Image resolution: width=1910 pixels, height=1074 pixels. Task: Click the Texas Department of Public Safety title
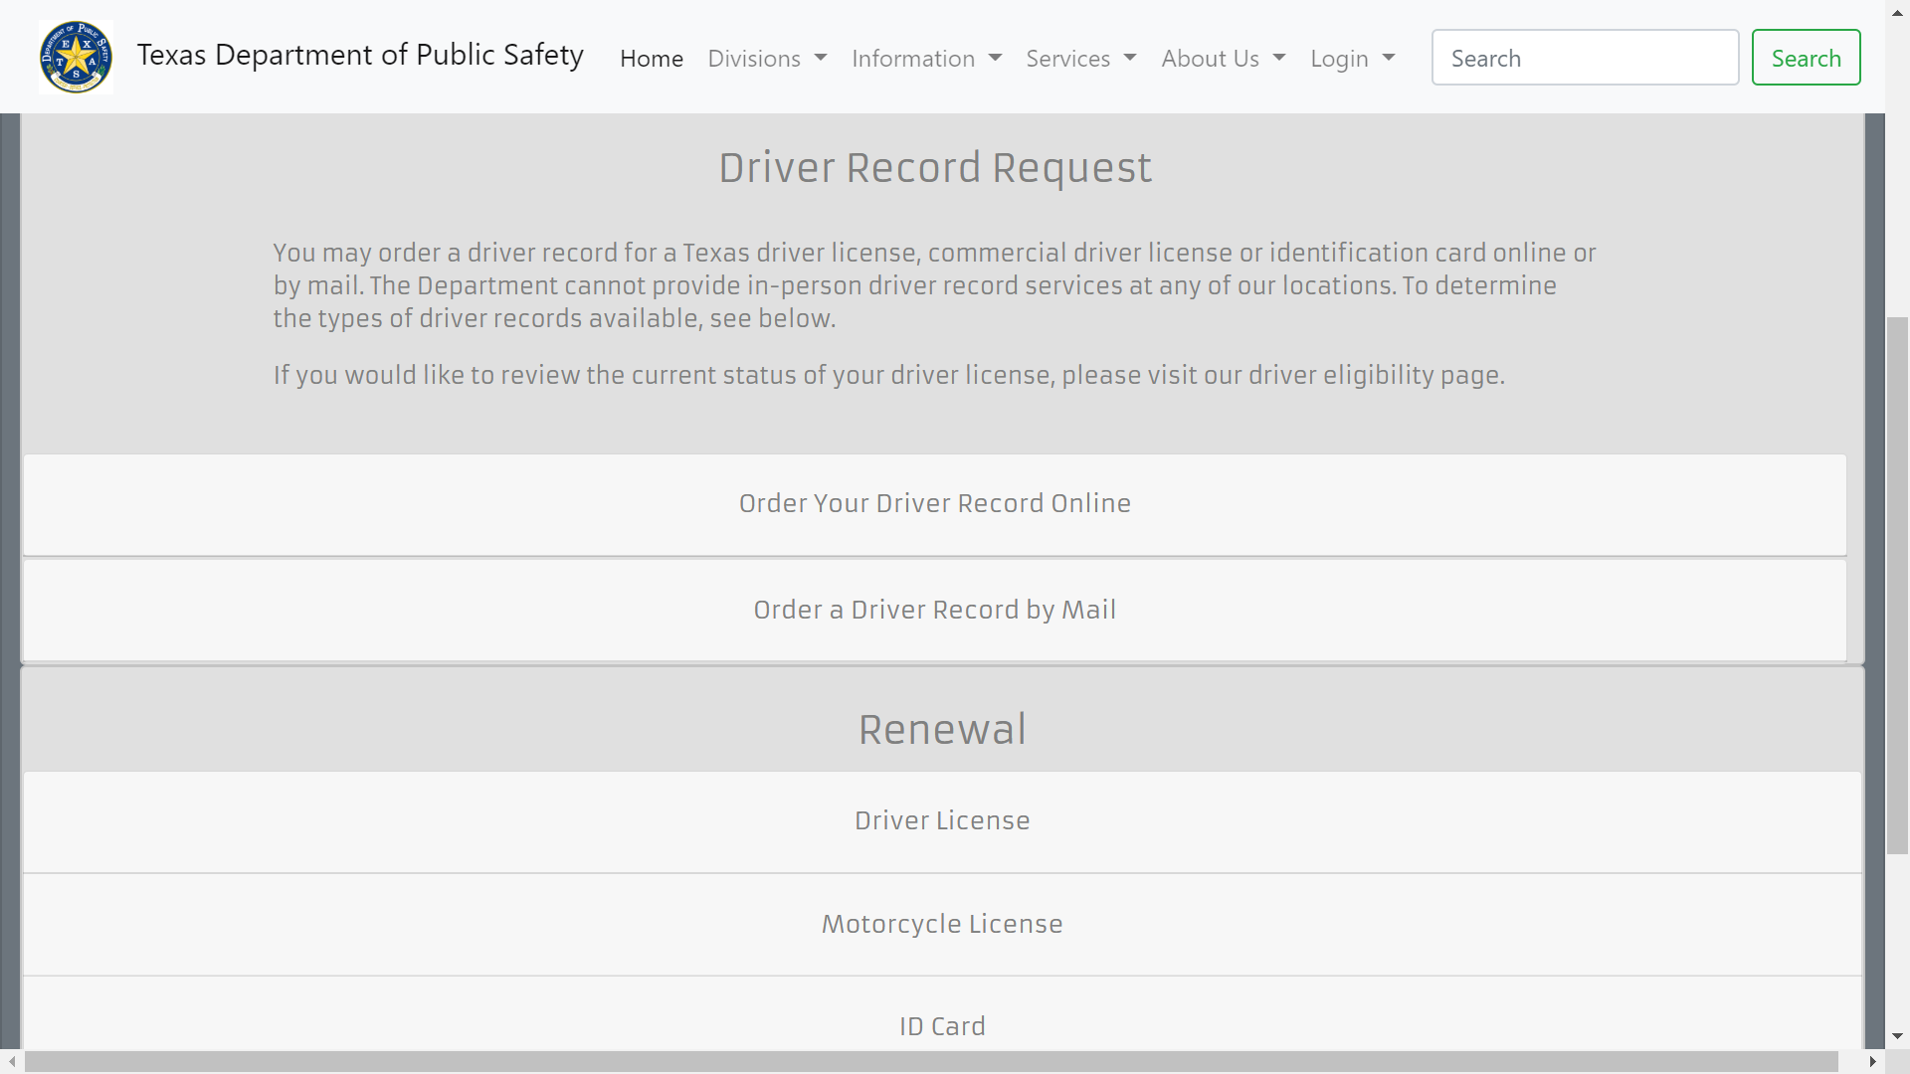(360, 55)
